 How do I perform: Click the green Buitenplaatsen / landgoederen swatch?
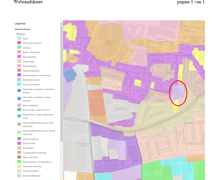(x=19, y=161)
